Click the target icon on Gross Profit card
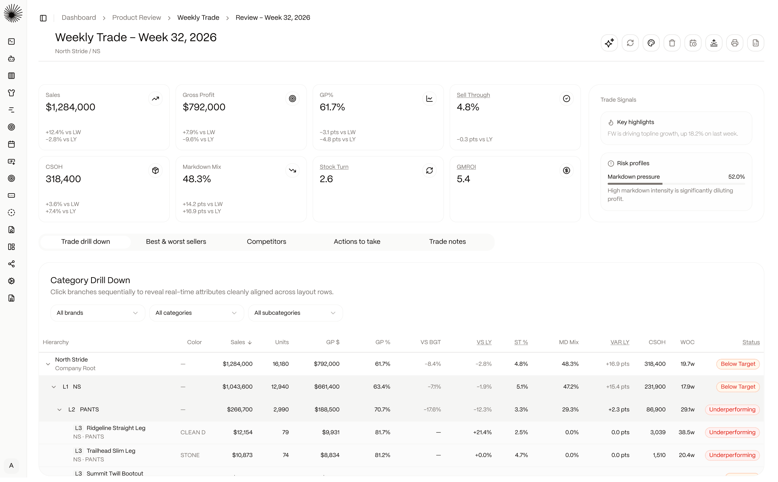Screen dimensions: 778x482 tap(292, 99)
